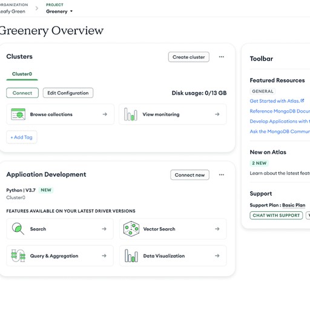
Task: Open Reference MongoDB Documentation link
Action: pos(280,111)
